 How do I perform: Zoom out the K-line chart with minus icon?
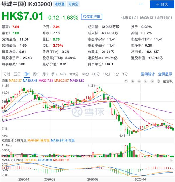(139, 81)
